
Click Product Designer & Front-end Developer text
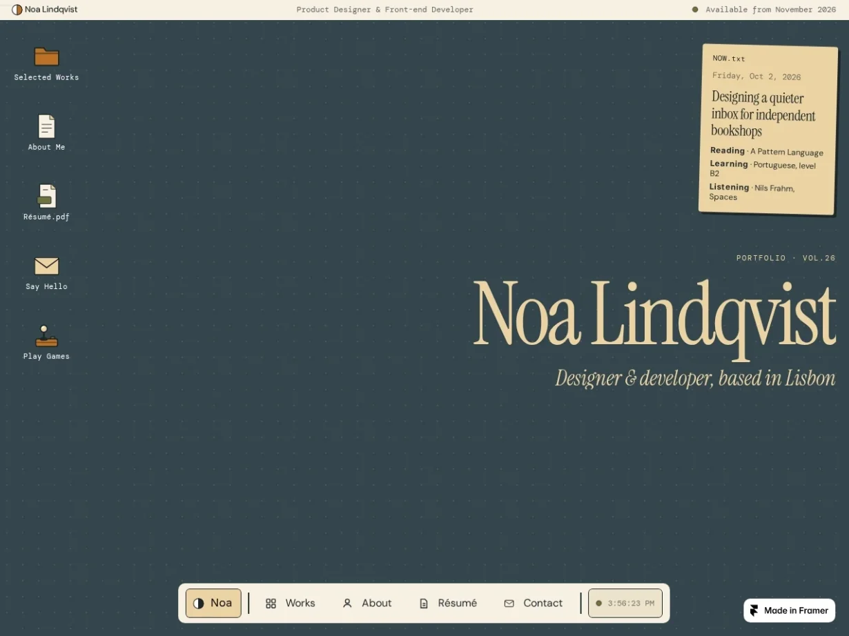385,10
